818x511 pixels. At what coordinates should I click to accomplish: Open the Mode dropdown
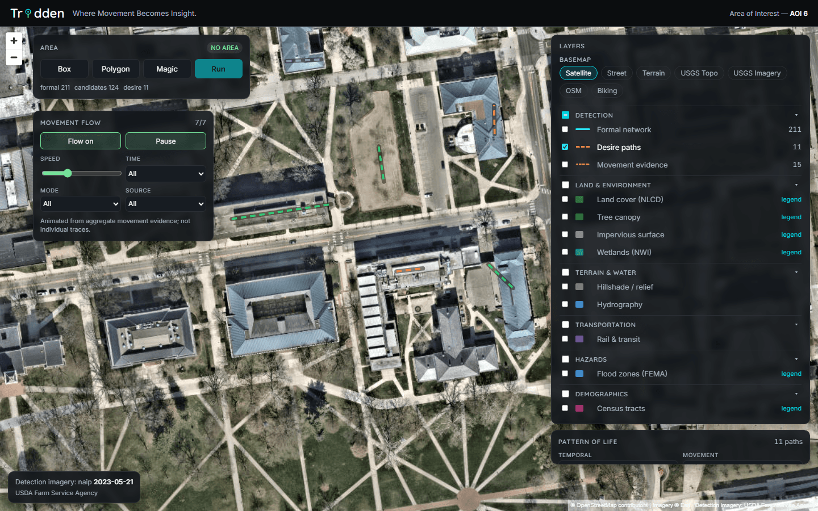(x=80, y=204)
